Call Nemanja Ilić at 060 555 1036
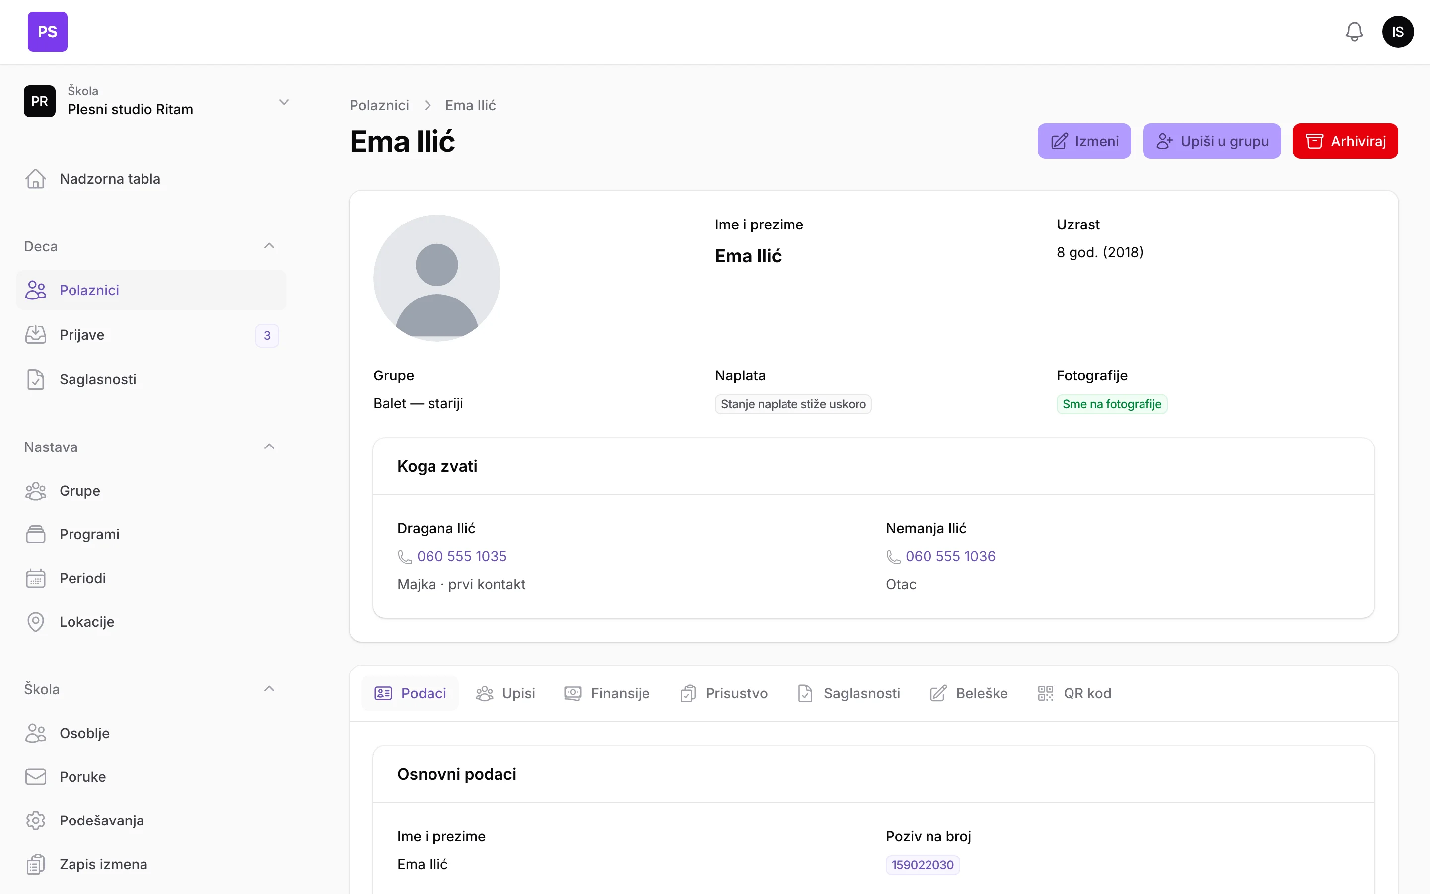The width and height of the screenshot is (1430, 894). [x=950, y=556]
